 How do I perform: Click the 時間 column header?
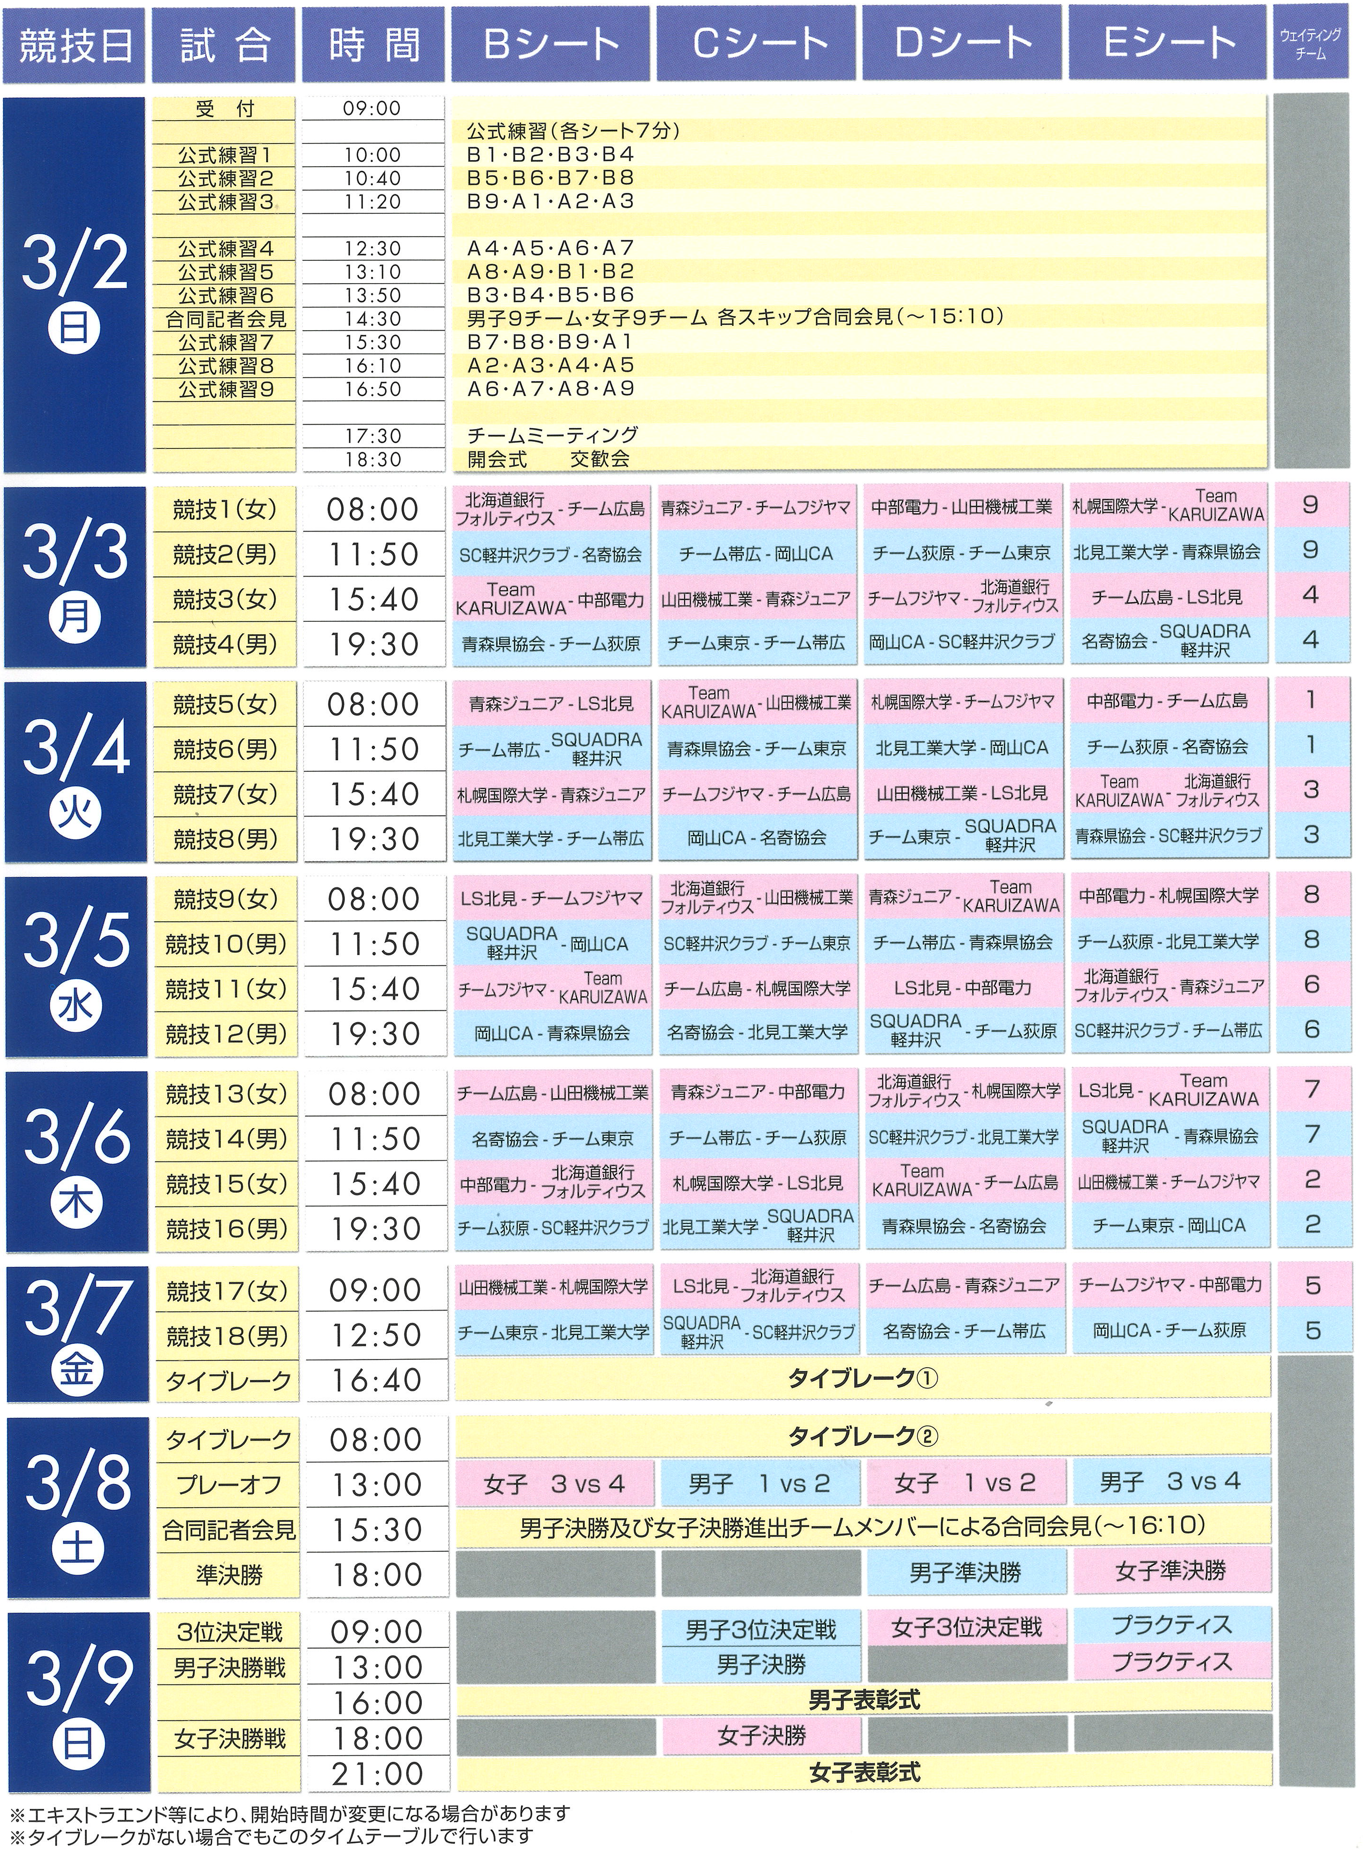374,46
